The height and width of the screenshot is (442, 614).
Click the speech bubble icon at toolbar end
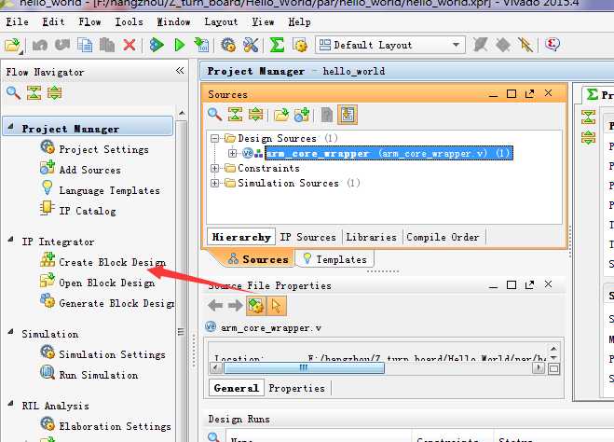553,44
